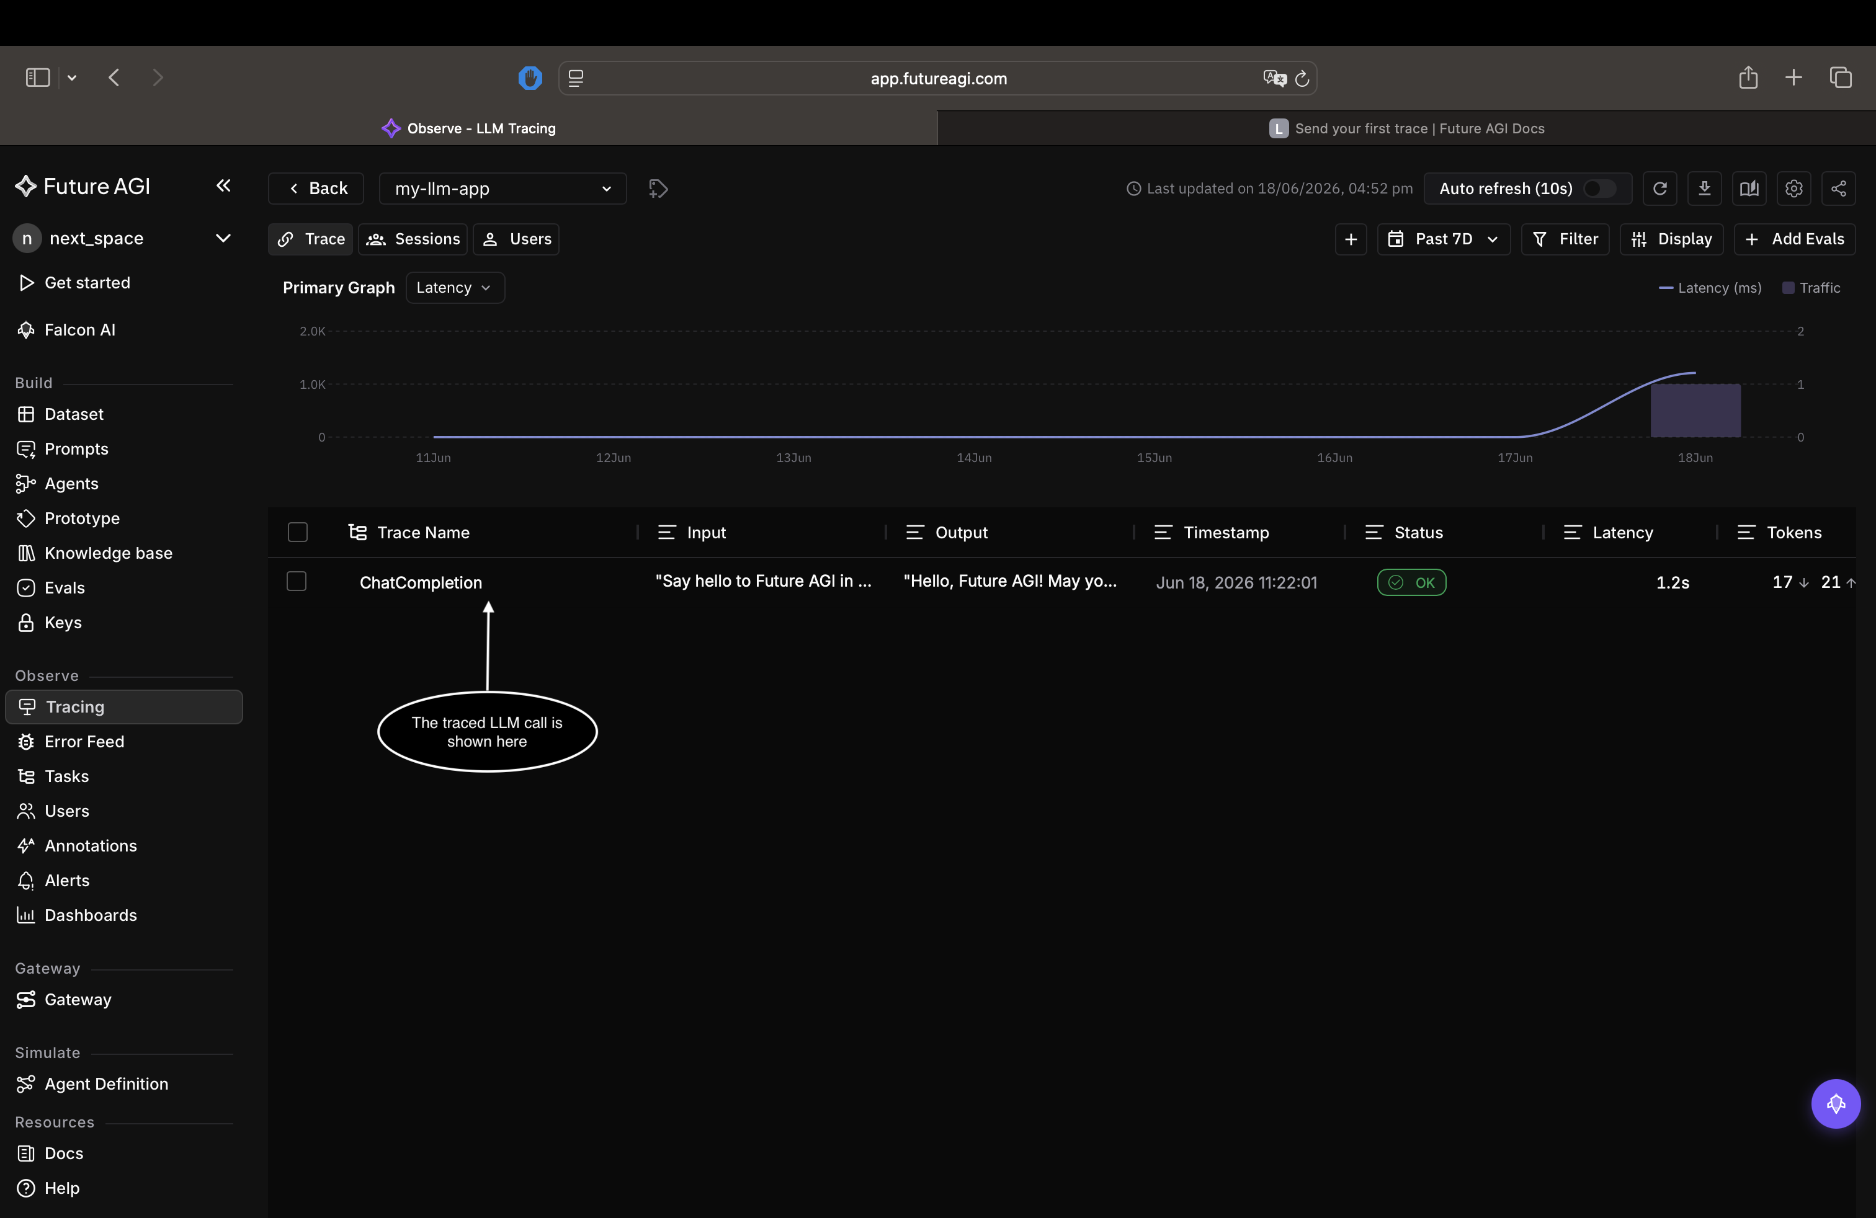Open Error Feed in the sidebar
Image resolution: width=1876 pixels, height=1218 pixels.
pyautogui.click(x=123, y=741)
